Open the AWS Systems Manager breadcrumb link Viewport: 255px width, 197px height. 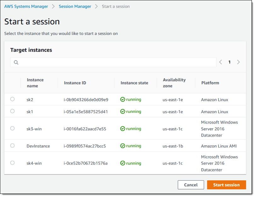tap(26, 6)
